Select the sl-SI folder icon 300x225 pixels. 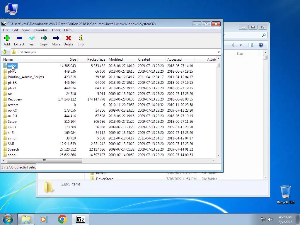pos(5,133)
